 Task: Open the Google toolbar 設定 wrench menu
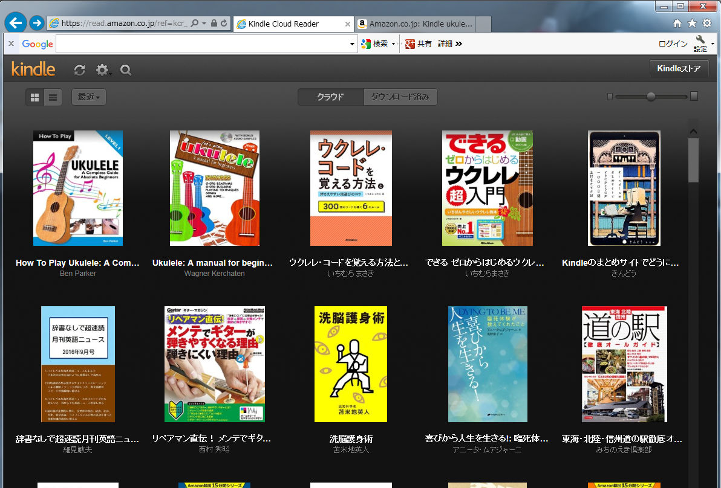[x=702, y=43]
